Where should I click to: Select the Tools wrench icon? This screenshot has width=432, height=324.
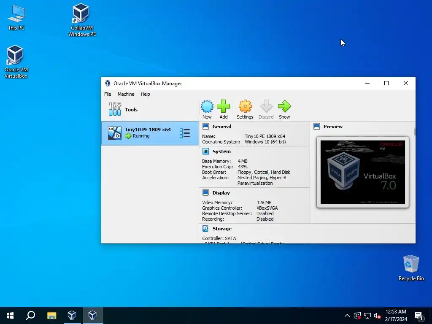pyautogui.click(x=115, y=109)
